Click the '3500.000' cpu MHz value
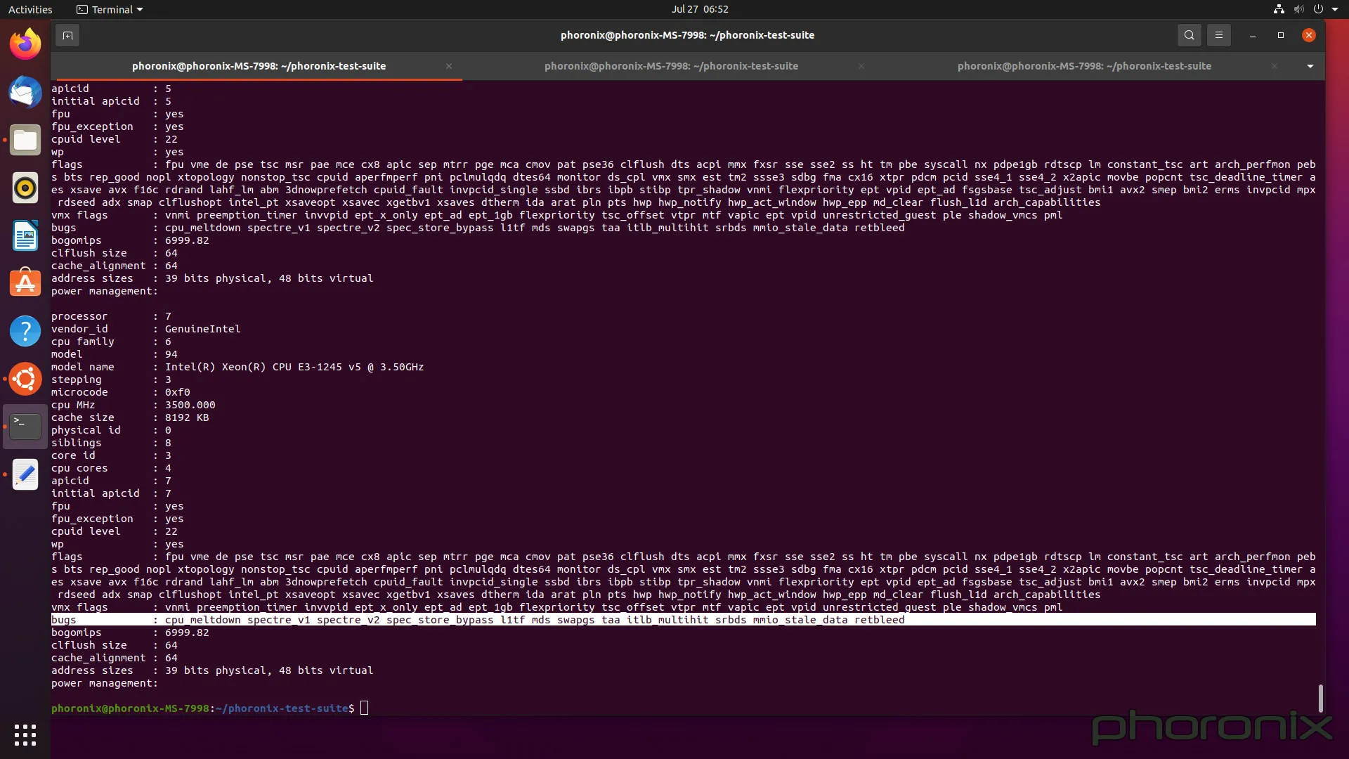 coord(190,405)
